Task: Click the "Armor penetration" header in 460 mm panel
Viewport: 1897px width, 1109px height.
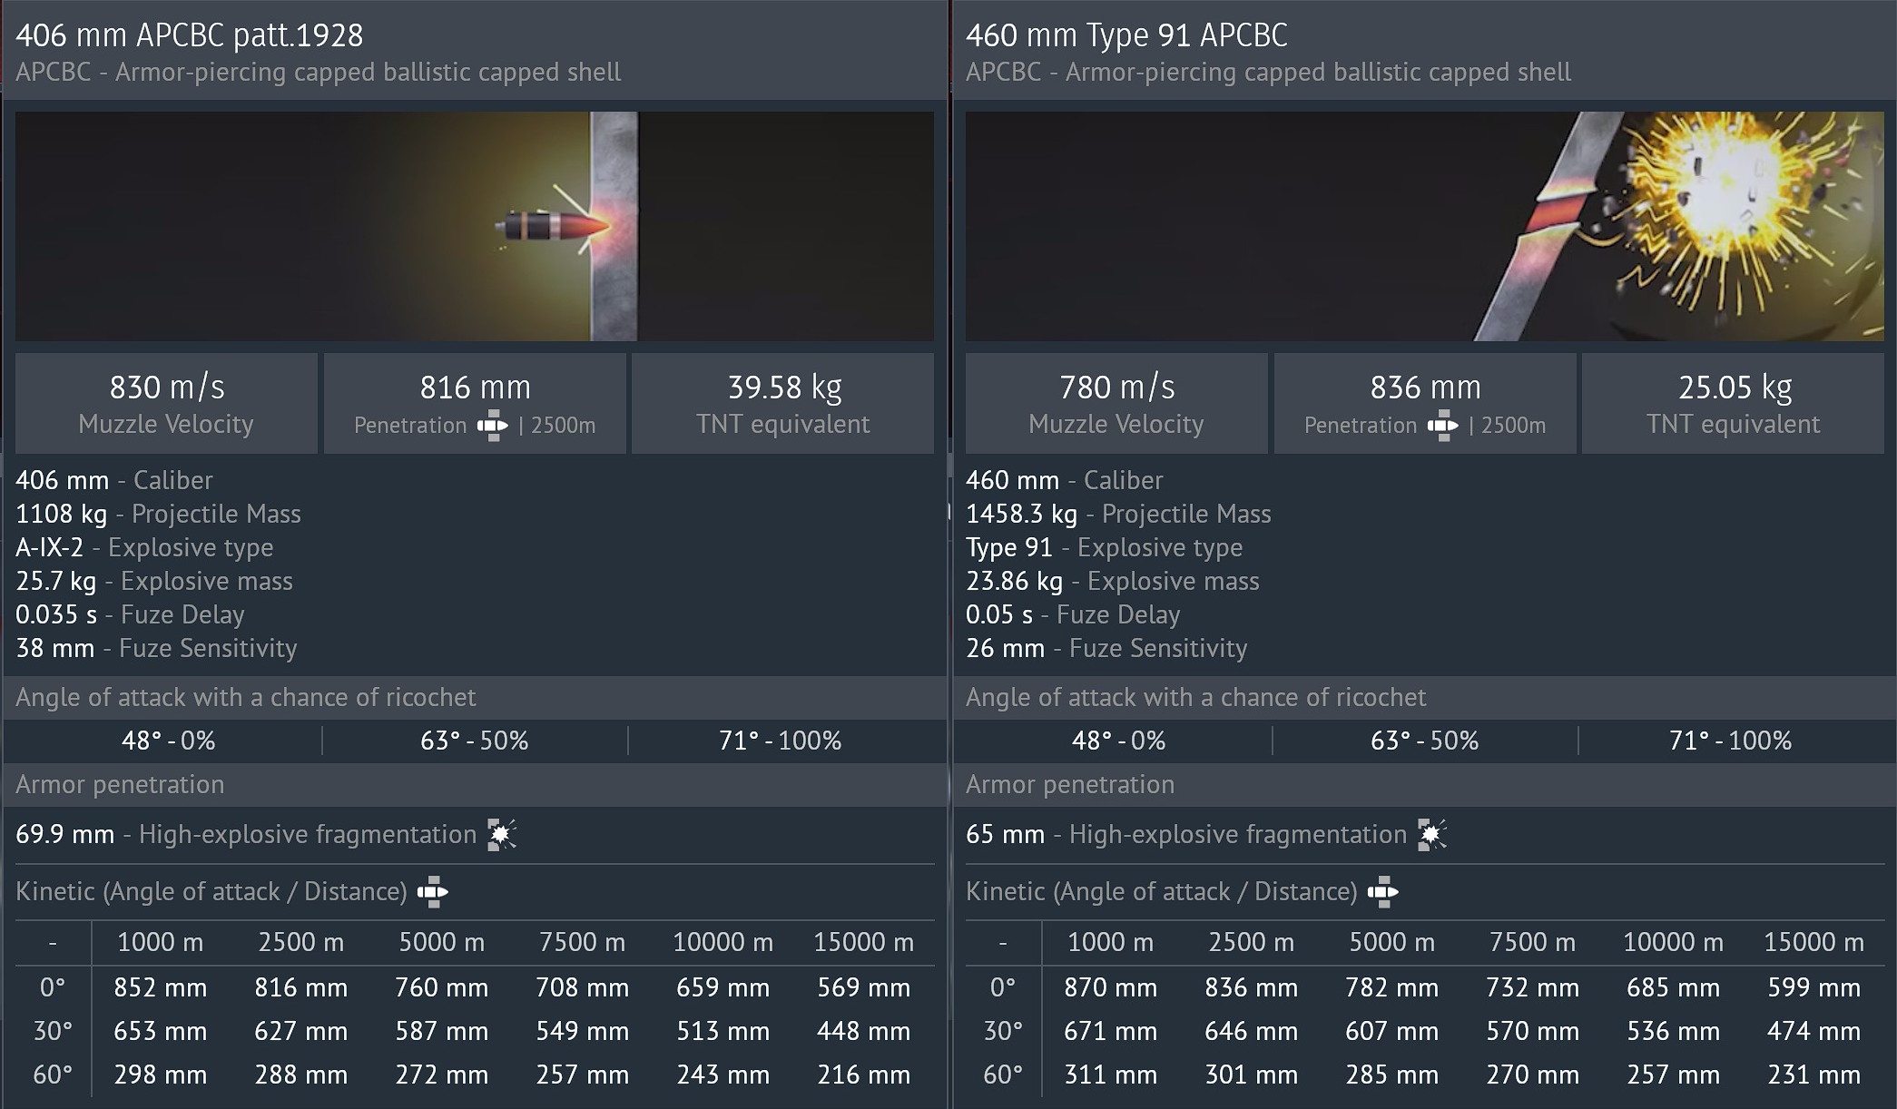Action: (x=1425, y=784)
